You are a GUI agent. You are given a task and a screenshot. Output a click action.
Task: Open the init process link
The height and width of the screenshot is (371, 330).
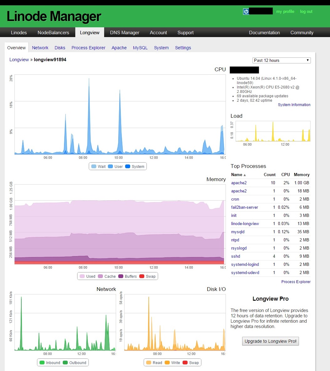coord(234,215)
